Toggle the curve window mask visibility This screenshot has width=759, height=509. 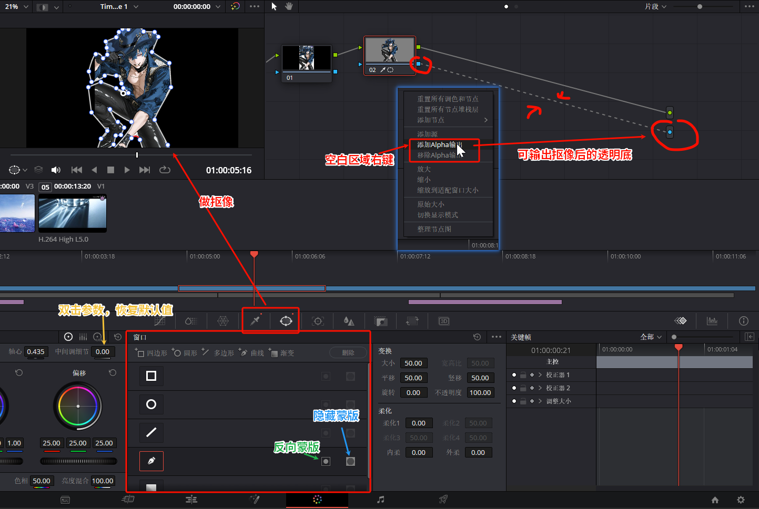coord(350,461)
